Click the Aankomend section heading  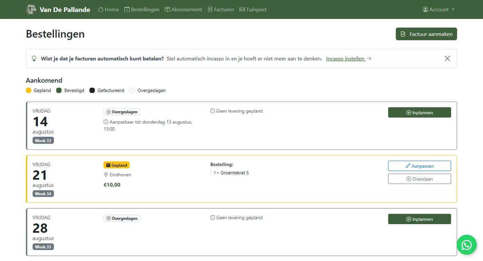pyautogui.click(x=44, y=81)
